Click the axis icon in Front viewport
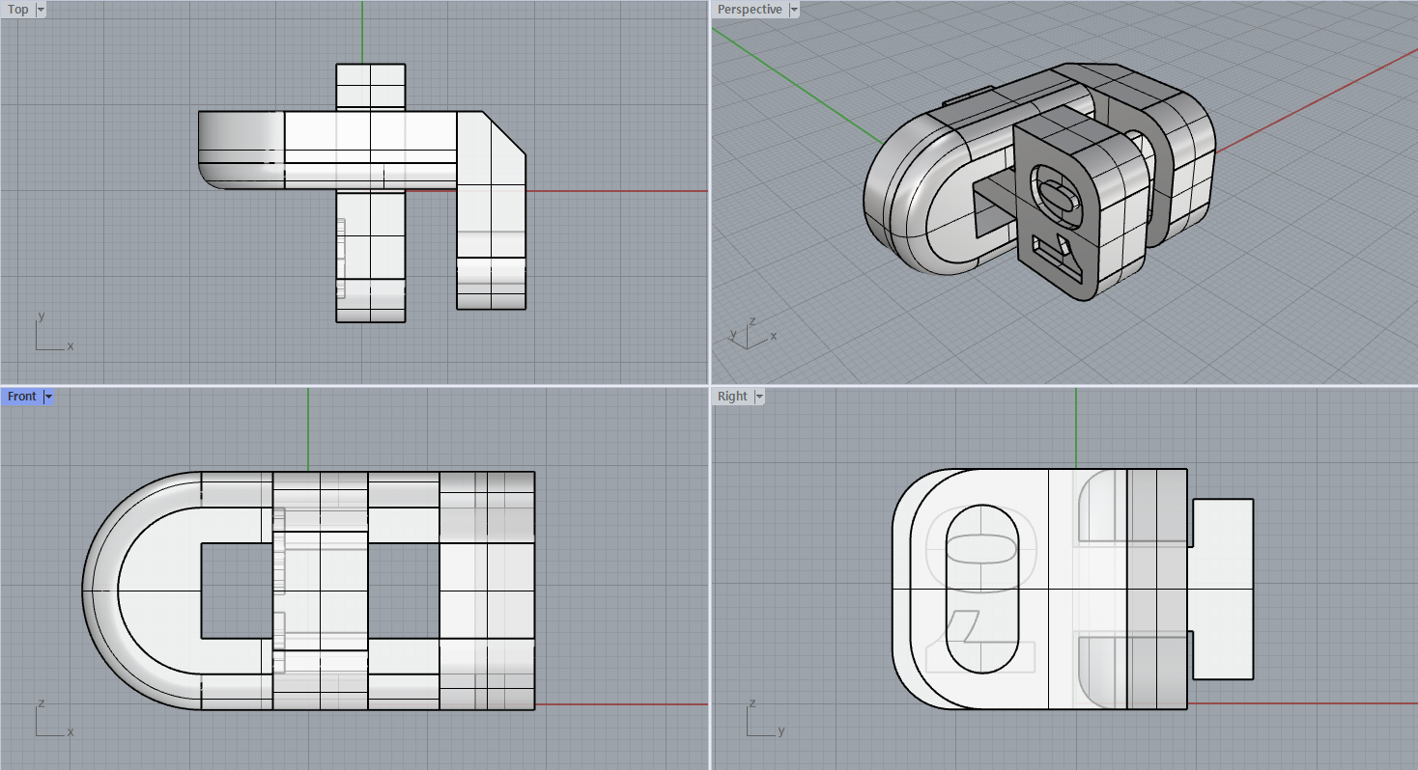This screenshot has width=1418, height=770. coord(53,717)
